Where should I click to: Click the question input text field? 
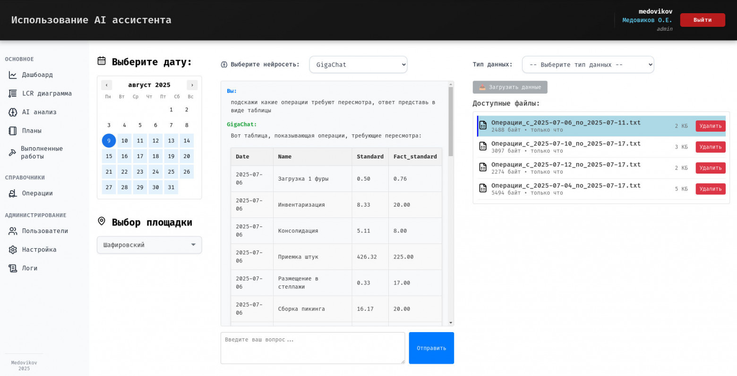click(312, 348)
